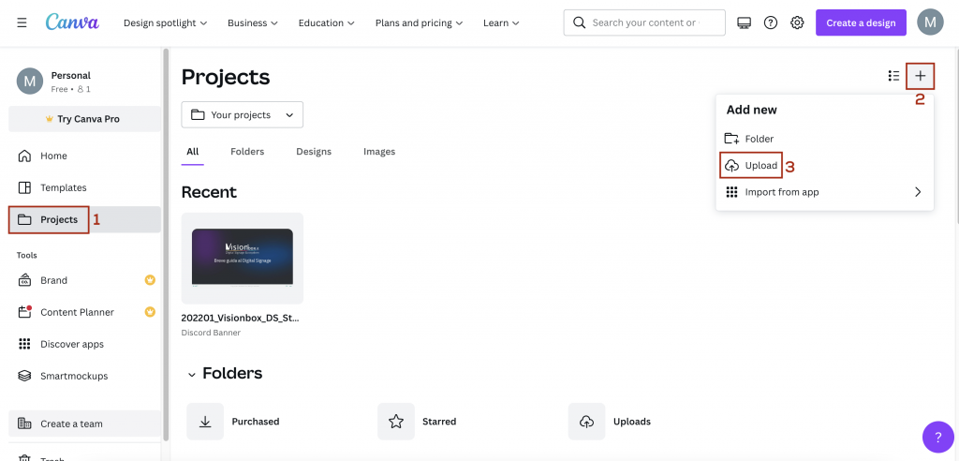Open the hamburger main menu
Screen dimensions: 959x461
pos(22,22)
